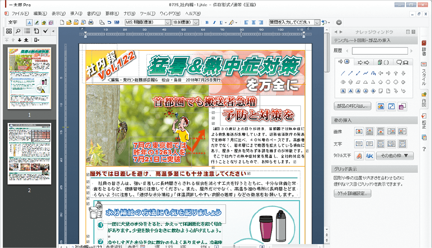
Task: Align text right
Action: [x=261, y=22]
